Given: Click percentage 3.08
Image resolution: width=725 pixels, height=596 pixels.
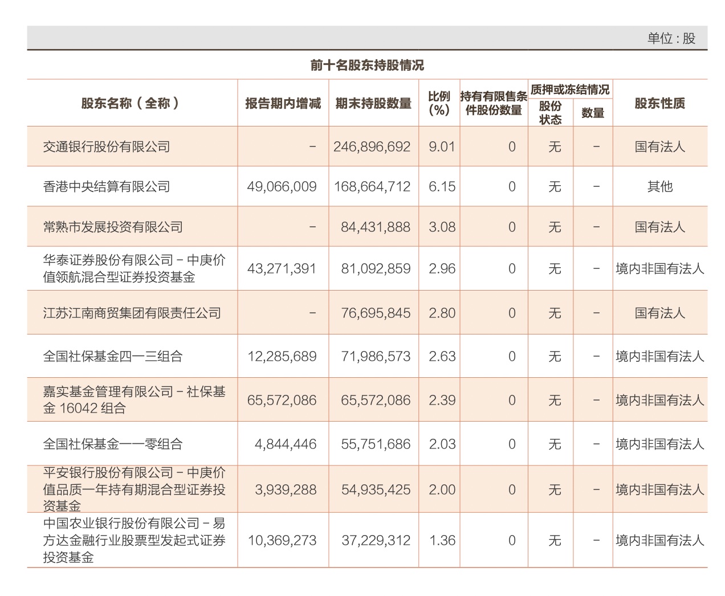Looking at the screenshot, I should [x=442, y=227].
